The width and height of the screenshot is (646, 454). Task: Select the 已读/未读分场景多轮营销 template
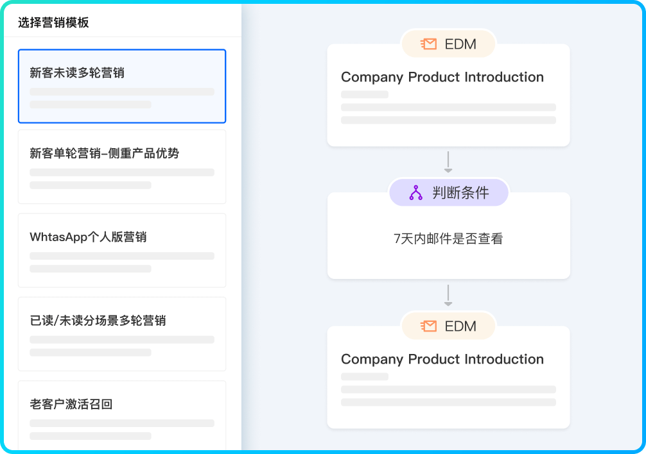tap(122, 333)
